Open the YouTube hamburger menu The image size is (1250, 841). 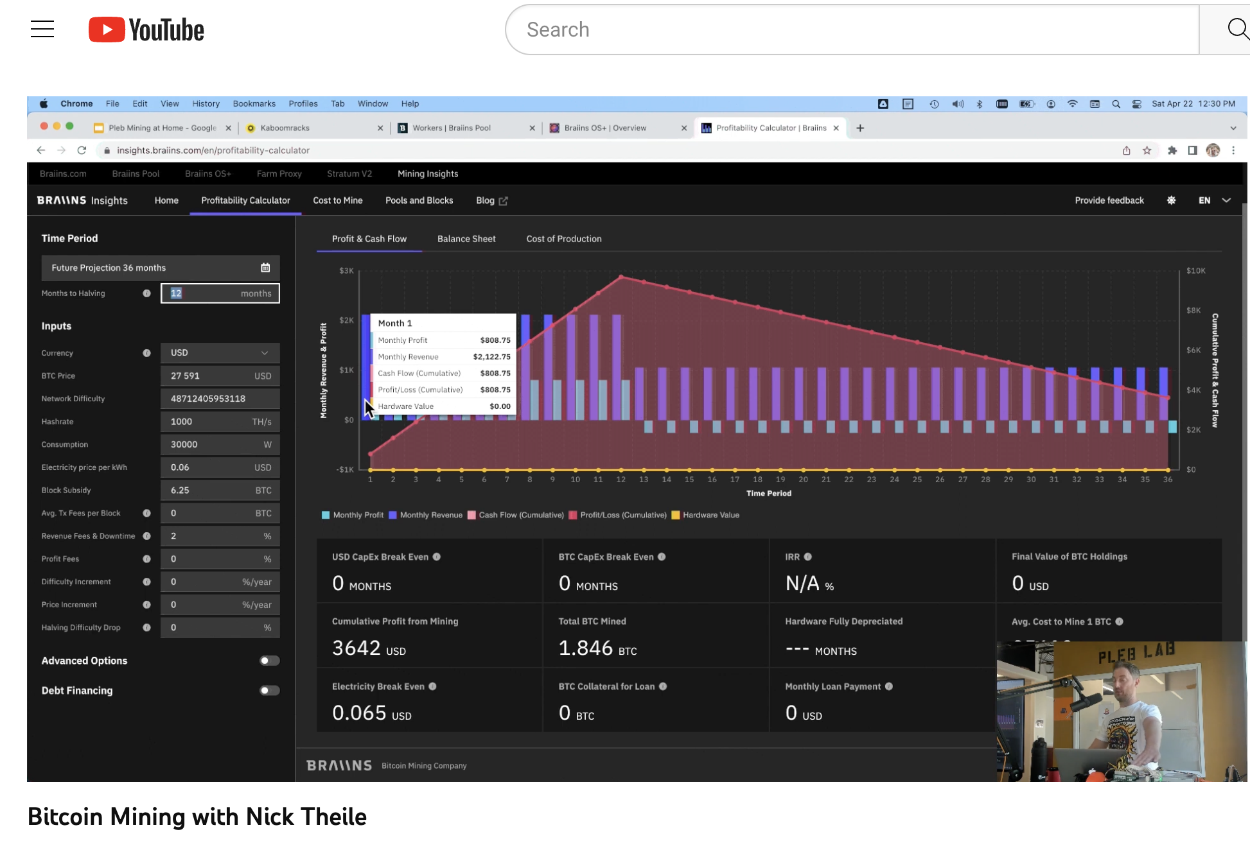42,30
